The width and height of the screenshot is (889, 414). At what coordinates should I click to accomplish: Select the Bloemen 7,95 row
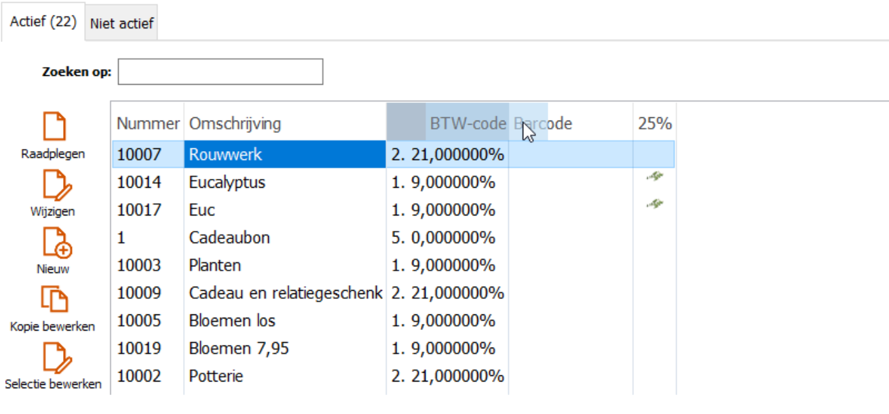(x=239, y=348)
